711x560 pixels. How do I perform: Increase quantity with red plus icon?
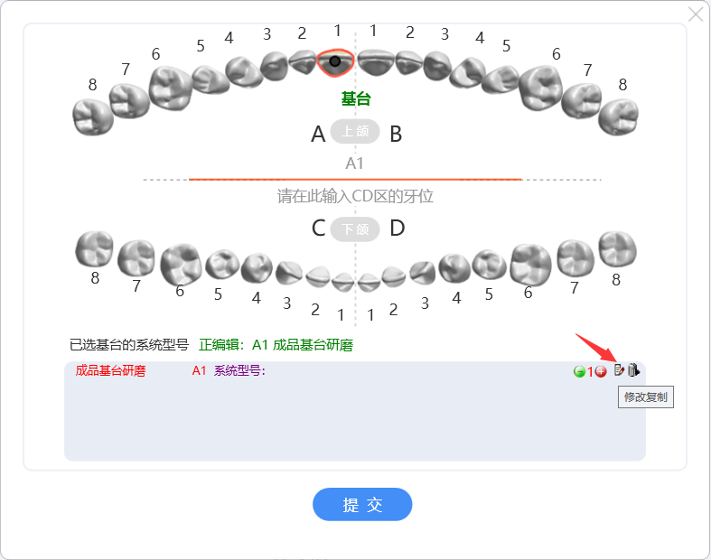point(601,372)
